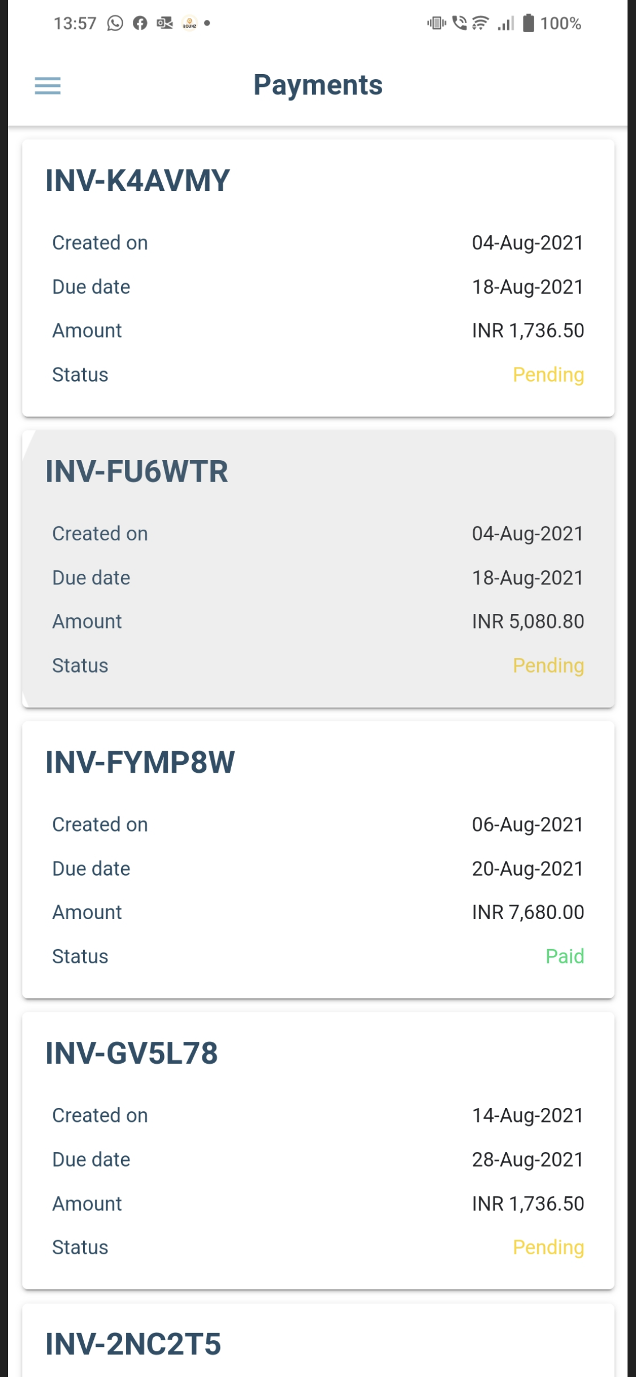Tap Pending status of INV-K4AVMY

[548, 375]
